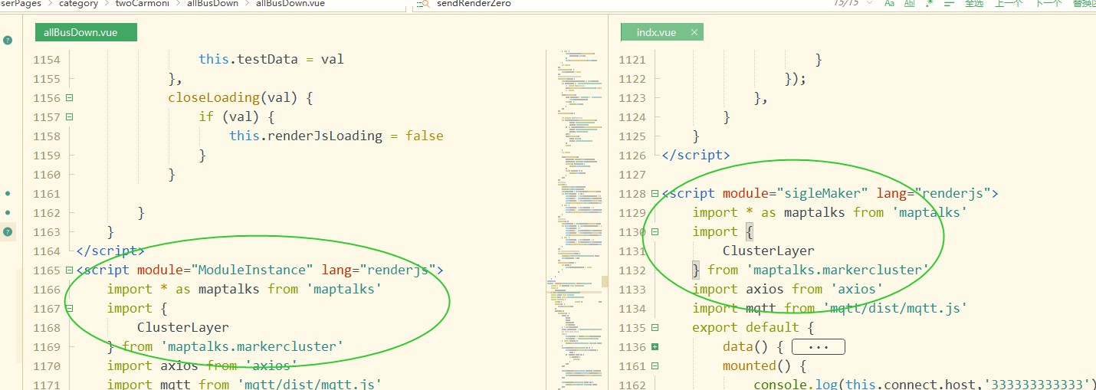Viewport: 1096px width, 390px height.
Task: Click "import axios from 'axios'" in left editor
Action: pyautogui.click(x=202, y=365)
